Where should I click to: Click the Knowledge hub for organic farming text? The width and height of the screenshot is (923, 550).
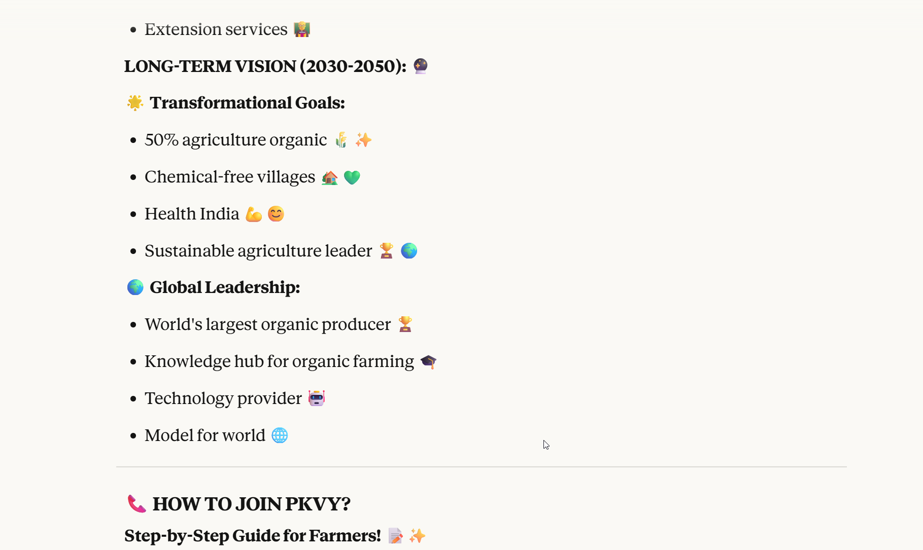[279, 361]
